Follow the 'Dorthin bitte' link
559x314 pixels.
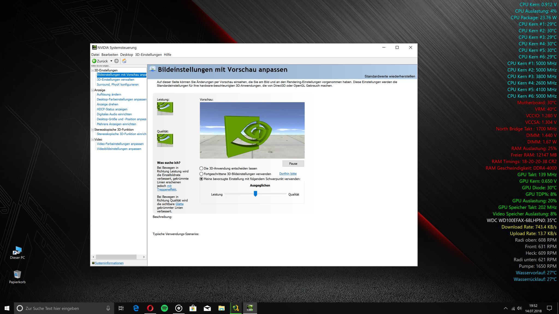pos(288,174)
